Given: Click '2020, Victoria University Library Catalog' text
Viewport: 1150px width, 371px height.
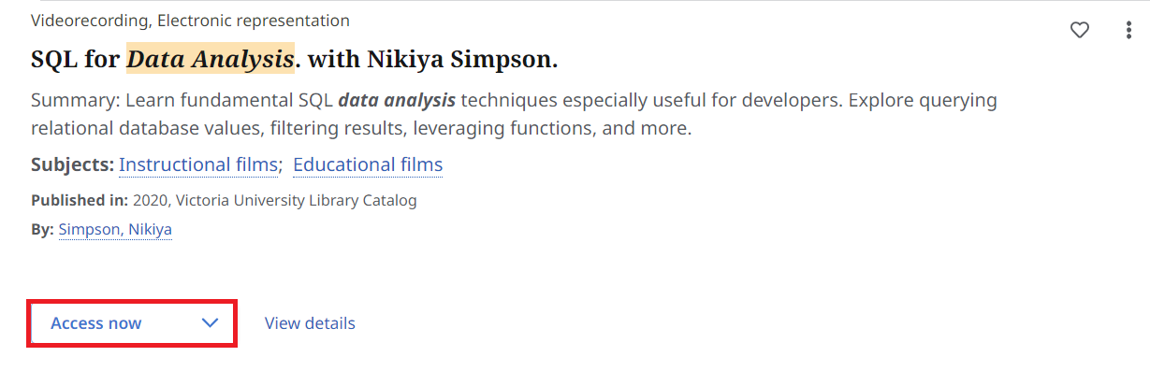Looking at the screenshot, I should (x=275, y=200).
